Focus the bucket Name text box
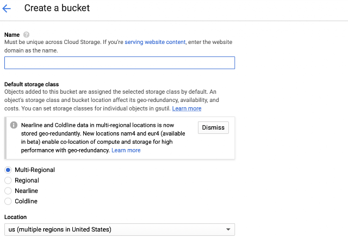Viewport: 348px width, 238px height. coord(120,62)
